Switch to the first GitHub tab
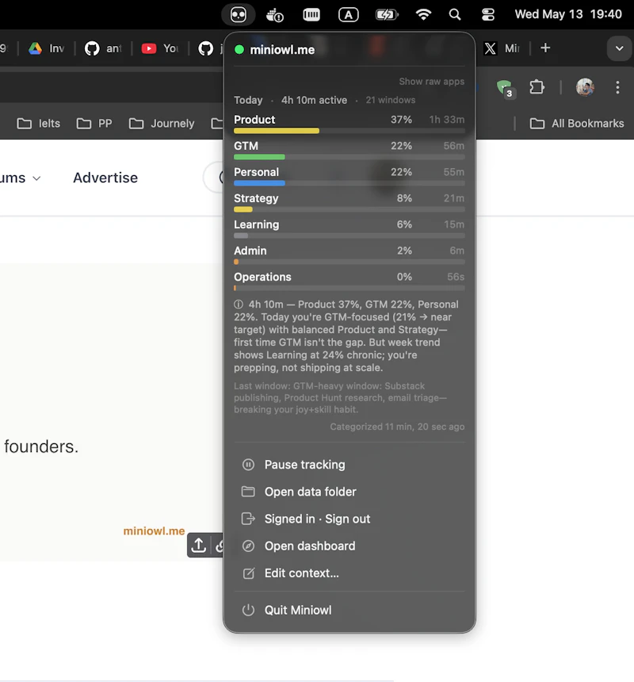The image size is (634, 682). (x=102, y=48)
